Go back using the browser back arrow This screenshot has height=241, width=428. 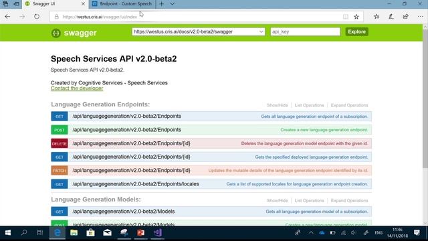point(7,17)
